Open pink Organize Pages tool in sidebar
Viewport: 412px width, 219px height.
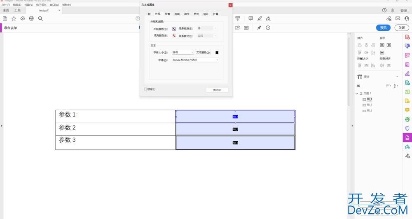click(x=407, y=55)
